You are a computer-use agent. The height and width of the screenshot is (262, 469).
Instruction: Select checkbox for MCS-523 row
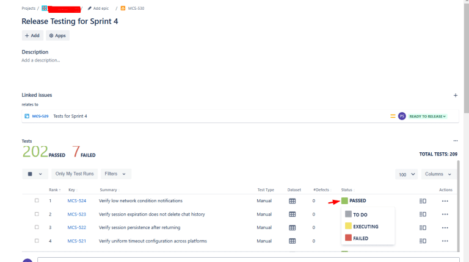pos(37,214)
